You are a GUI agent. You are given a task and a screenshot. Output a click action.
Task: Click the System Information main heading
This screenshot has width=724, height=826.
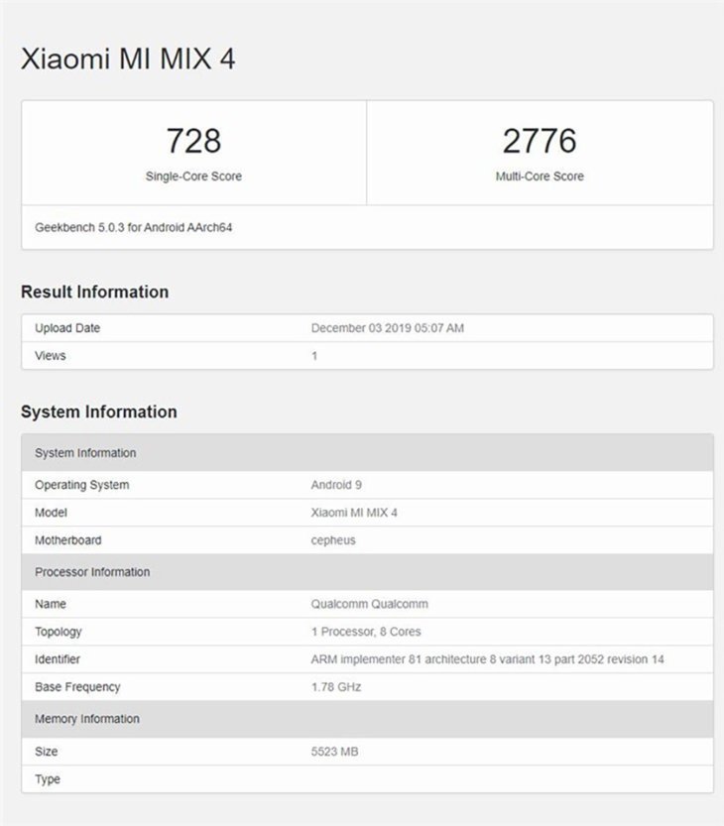coord(99,412)
